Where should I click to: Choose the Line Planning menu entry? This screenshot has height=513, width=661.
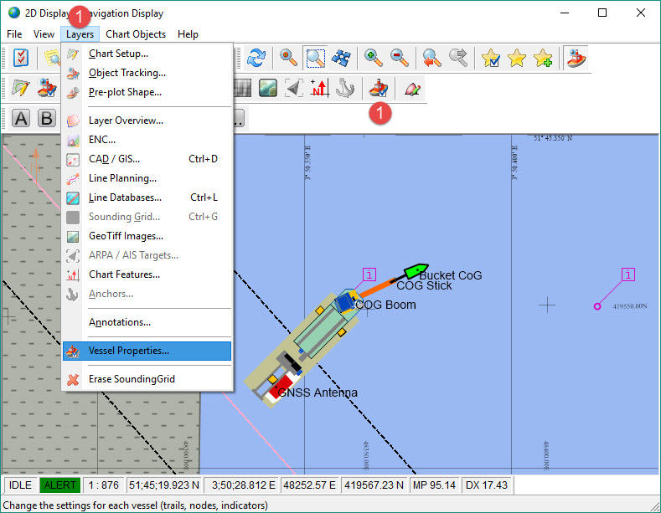coord(122,178)
